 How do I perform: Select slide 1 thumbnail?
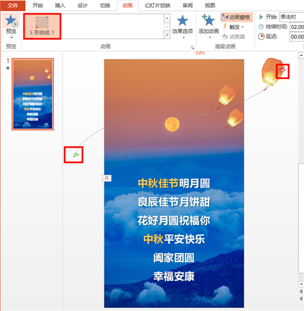(33, 94)
